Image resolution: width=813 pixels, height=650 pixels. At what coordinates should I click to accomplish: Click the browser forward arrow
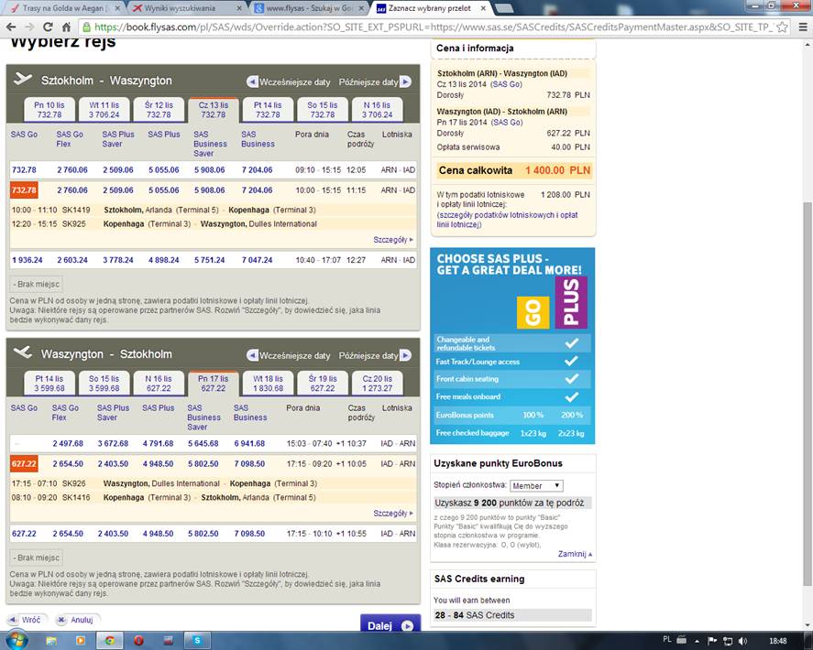29,27
